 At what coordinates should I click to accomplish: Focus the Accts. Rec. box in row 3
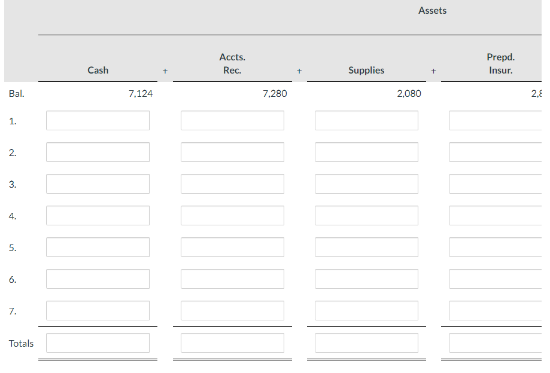coord(232,184)
